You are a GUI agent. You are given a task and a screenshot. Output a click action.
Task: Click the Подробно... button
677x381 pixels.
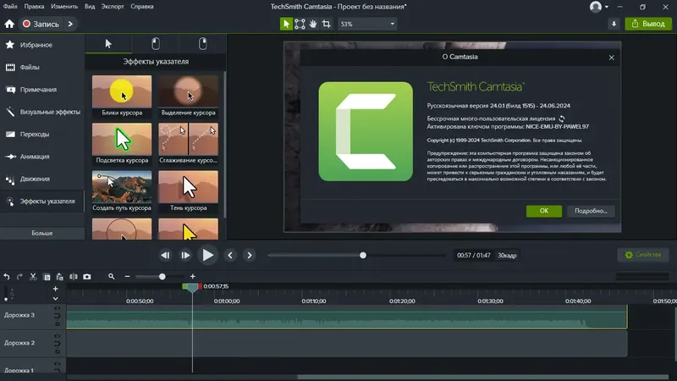591,211
